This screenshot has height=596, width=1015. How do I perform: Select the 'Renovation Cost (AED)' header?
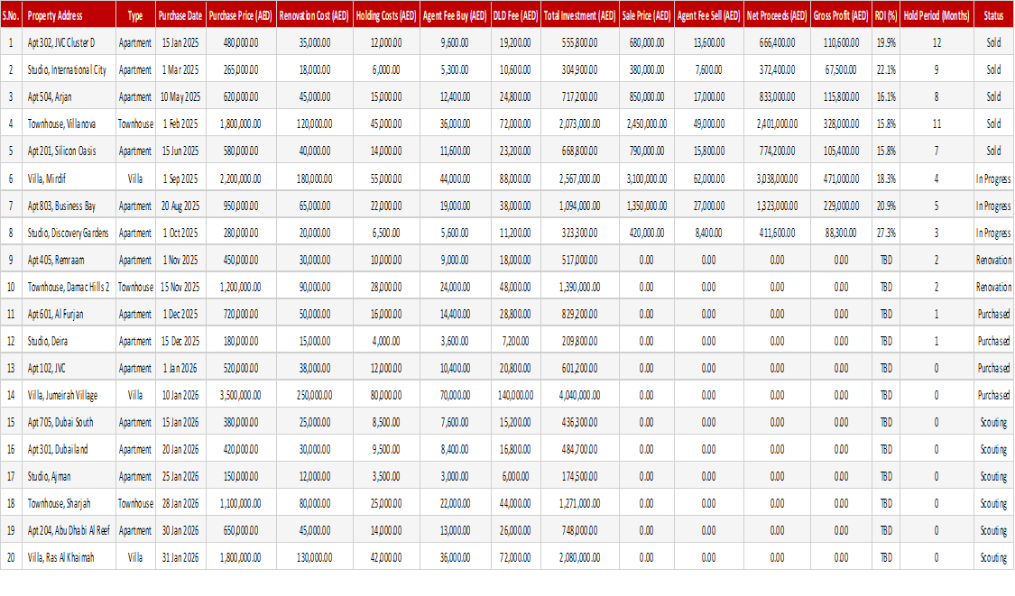pyautogui.click(x=315, y=15)
